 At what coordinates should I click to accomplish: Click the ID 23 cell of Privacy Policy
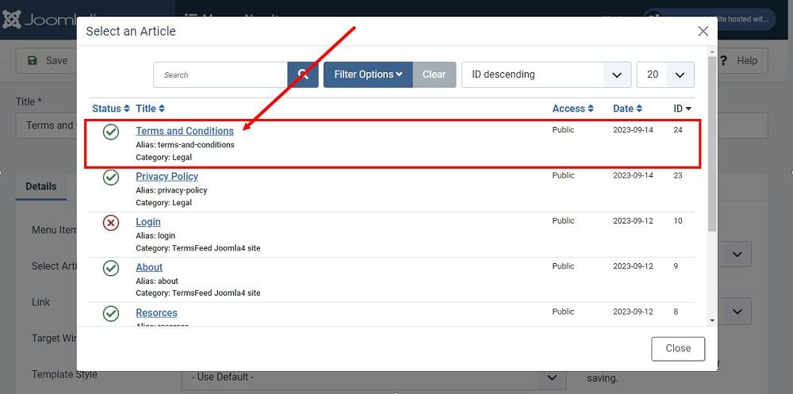[x=678, y=175]
